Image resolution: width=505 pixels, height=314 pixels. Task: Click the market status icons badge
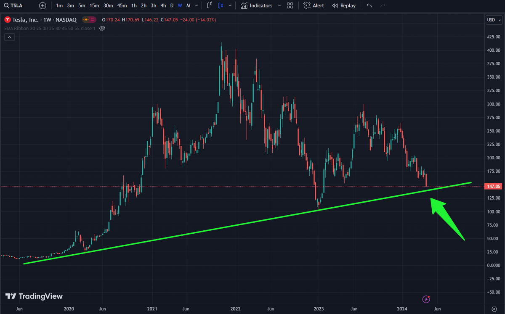[x=89, y=20]
